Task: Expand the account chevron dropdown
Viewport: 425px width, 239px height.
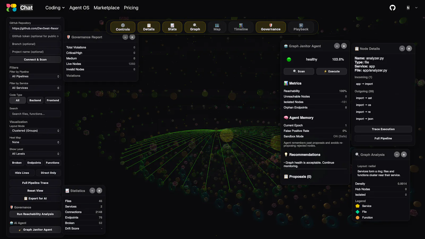Action: (x=416, y=8)
